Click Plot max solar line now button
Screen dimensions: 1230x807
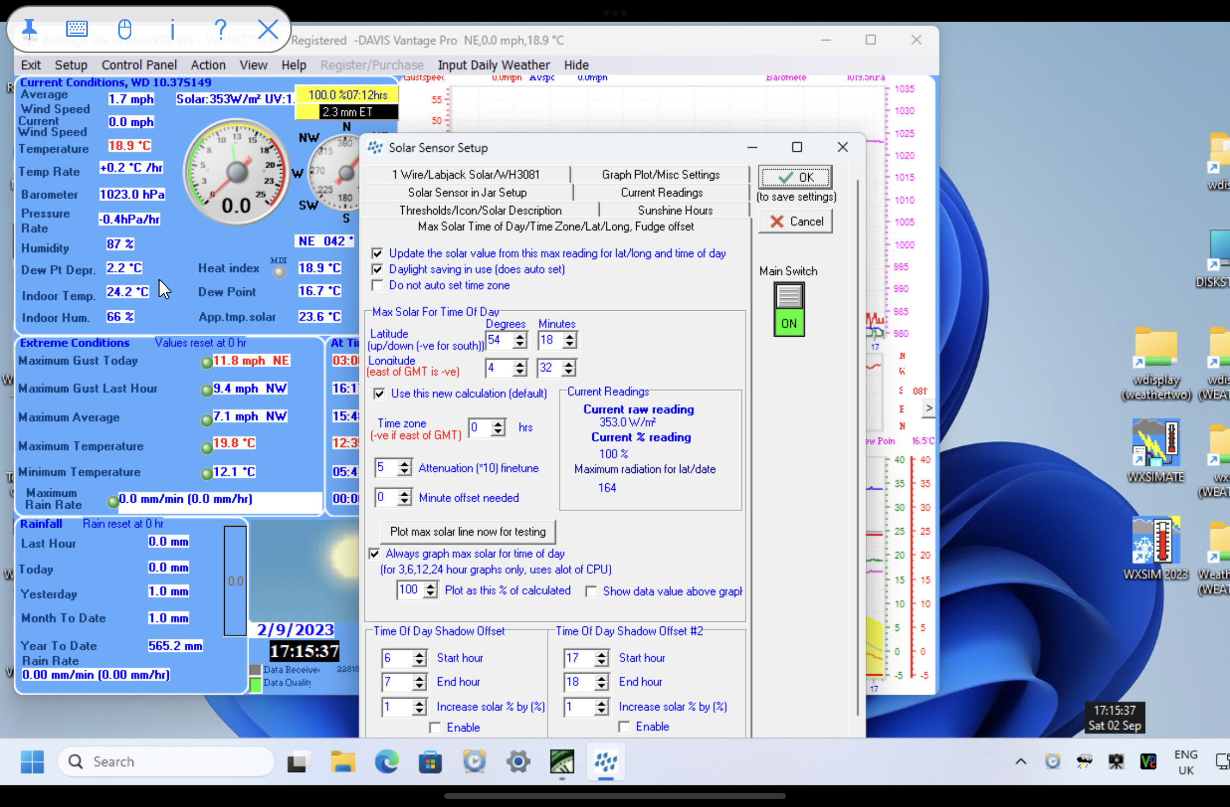coord(467,531)
